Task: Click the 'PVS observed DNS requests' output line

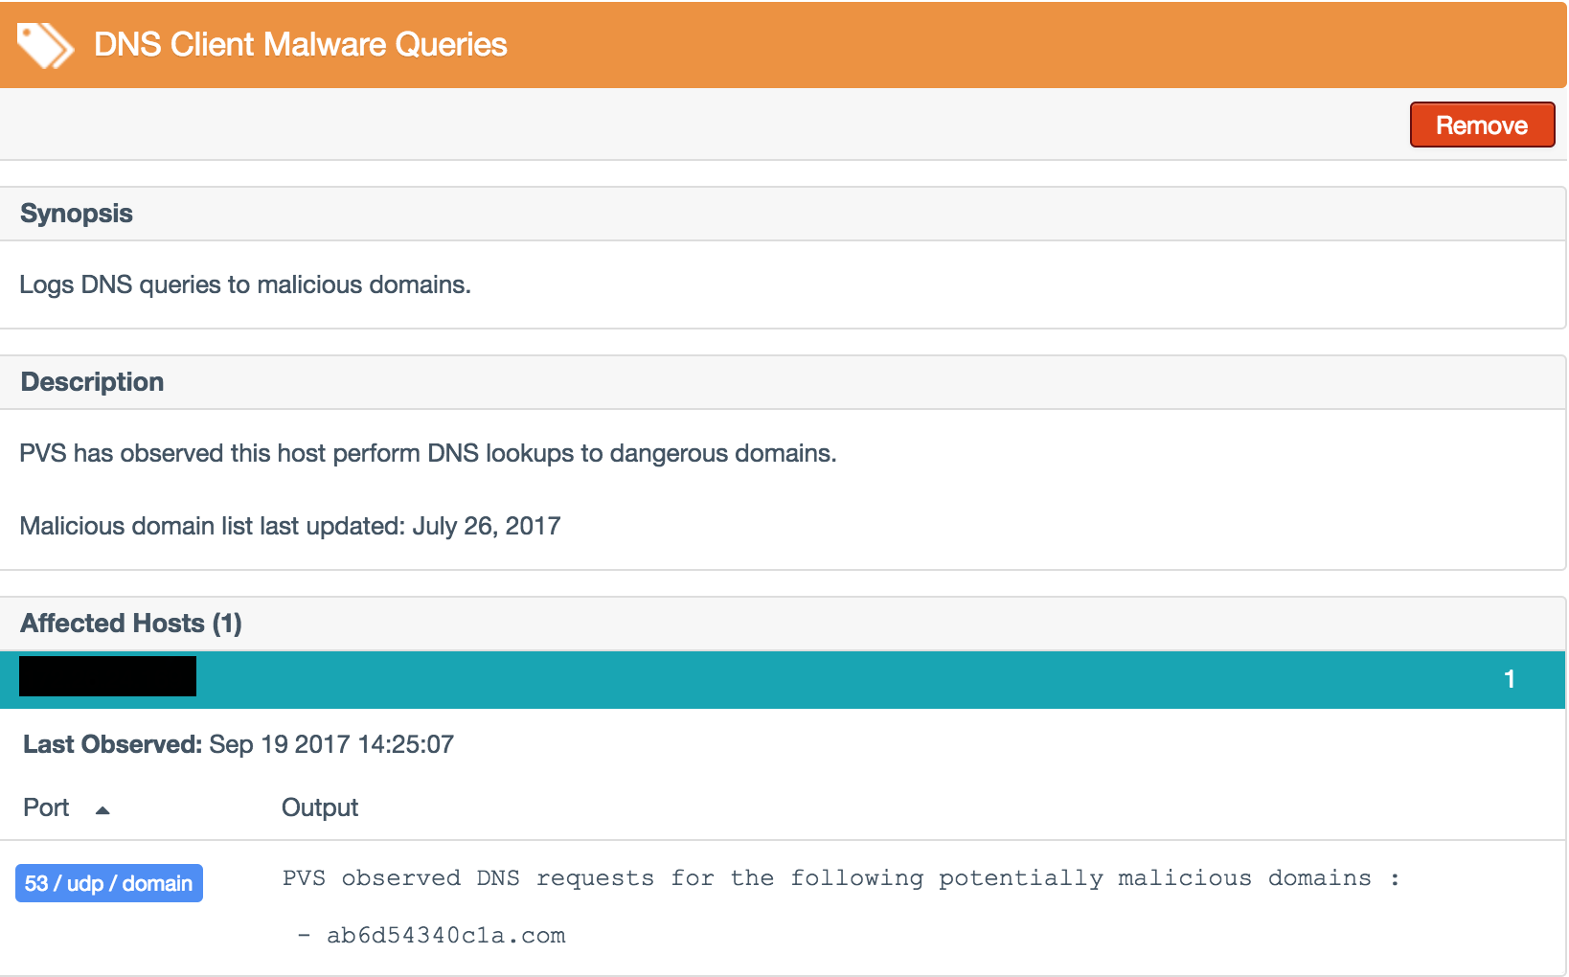Action: [x=841, y=878]
